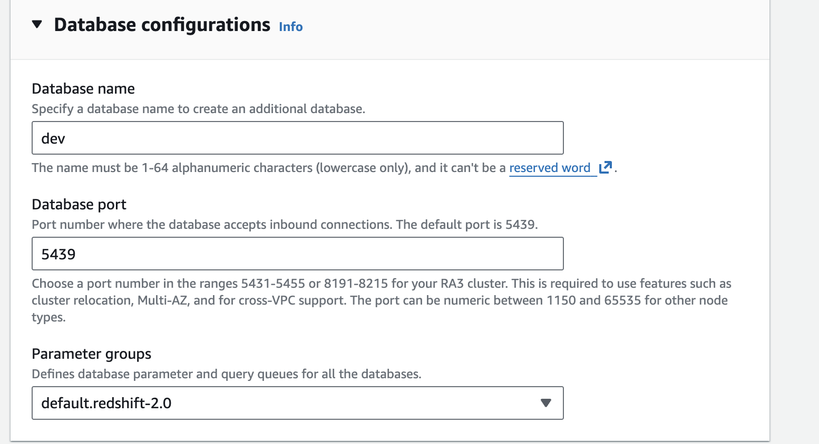Image resolution: width=819 pixels, height=444 pixels.
Task: Click the Database configurations heading text
Action: pyautogui.click(x=162, y=25)
